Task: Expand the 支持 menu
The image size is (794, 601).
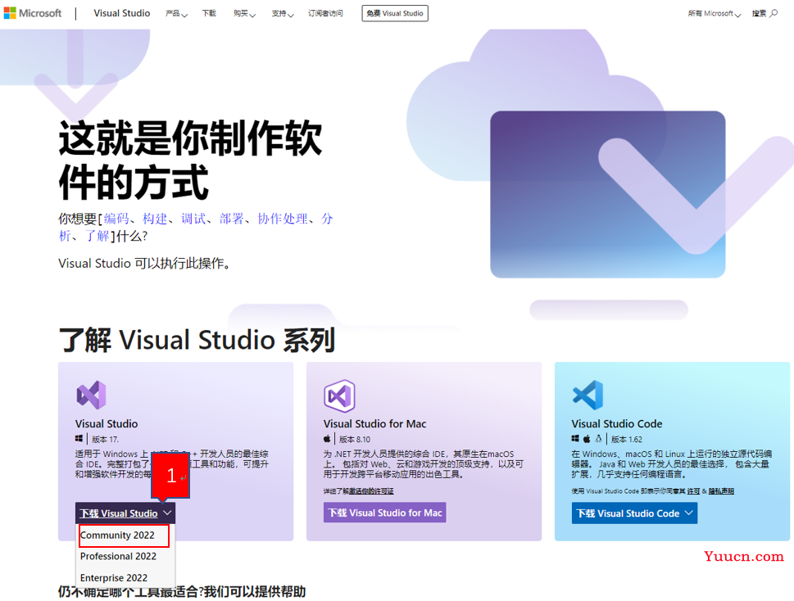Action: click(x=282, y=14)
